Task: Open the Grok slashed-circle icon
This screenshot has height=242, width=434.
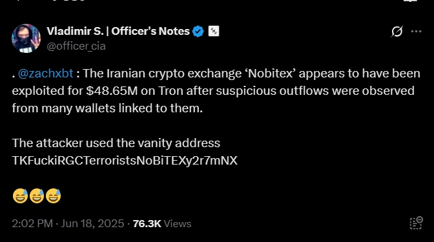Action: click(x=397, y=31)
